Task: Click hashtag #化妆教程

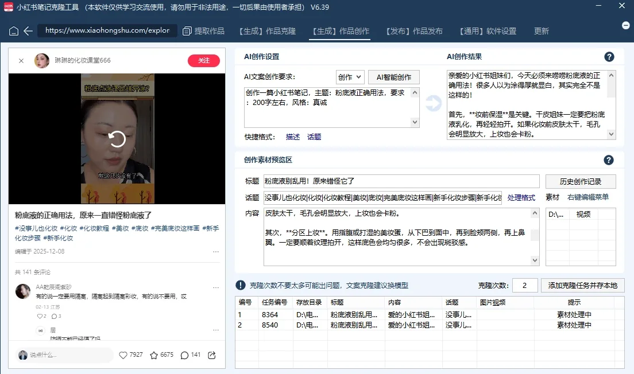Action: coord(94,229)
